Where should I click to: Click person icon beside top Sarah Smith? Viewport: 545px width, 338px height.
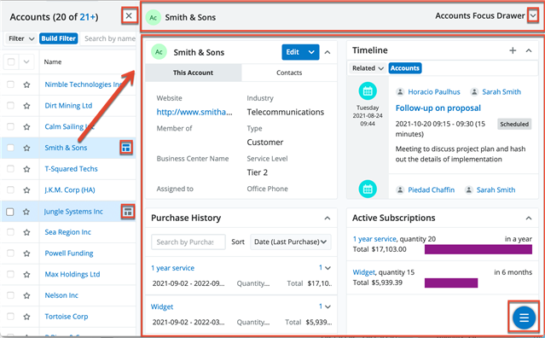[474, 92]
